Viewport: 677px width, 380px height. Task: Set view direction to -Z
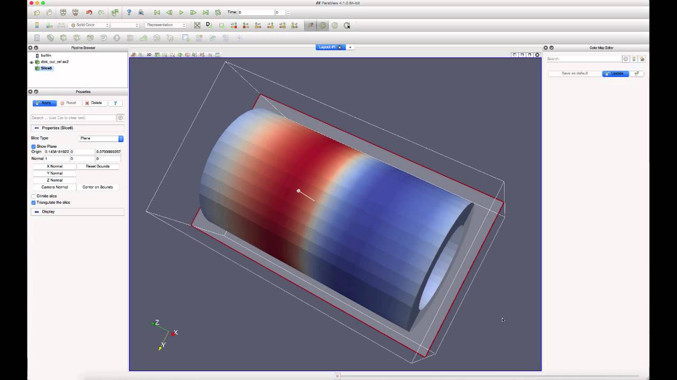pyautogui.click(x=295, y=25)
